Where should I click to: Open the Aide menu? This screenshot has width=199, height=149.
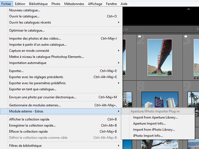tap(124, 4)
